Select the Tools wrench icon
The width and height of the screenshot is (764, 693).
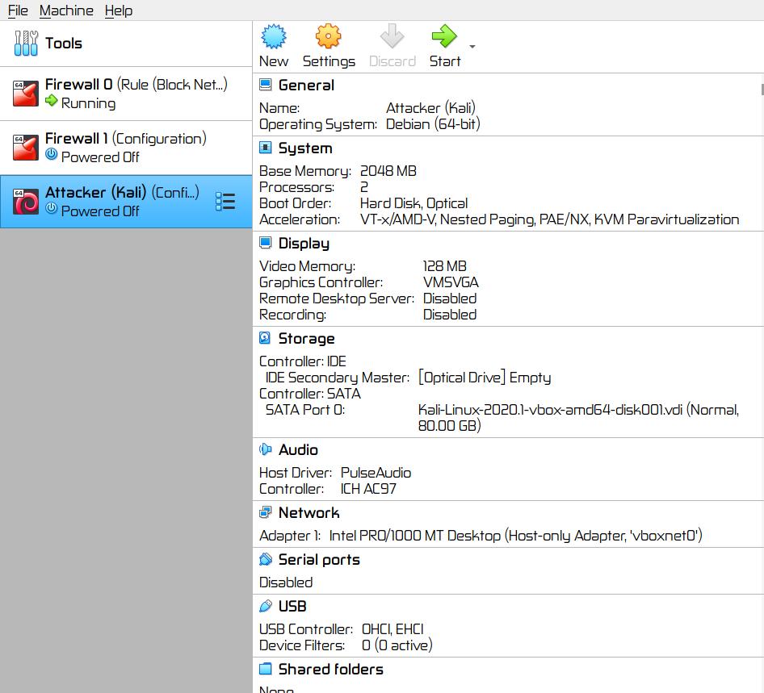[26, 44]
